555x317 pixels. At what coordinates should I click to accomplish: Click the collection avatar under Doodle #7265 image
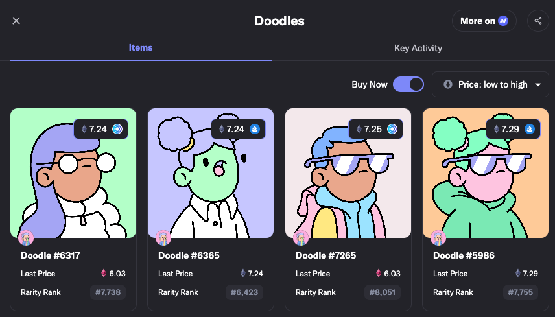click(300, 238)
